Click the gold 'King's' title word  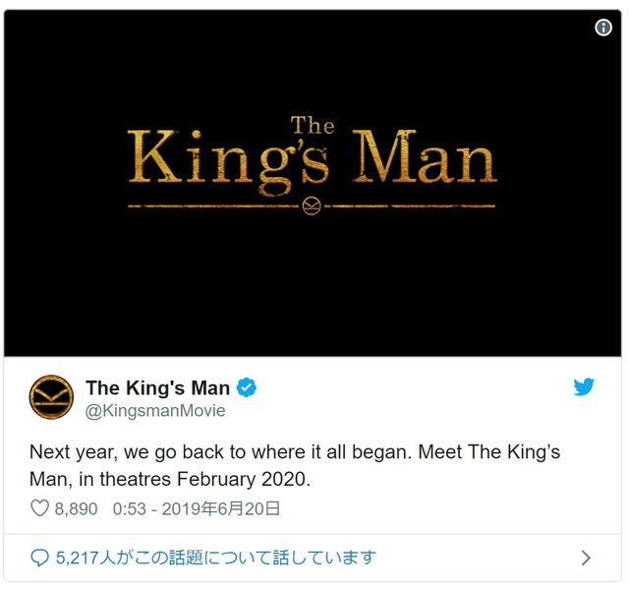(228, 162)
